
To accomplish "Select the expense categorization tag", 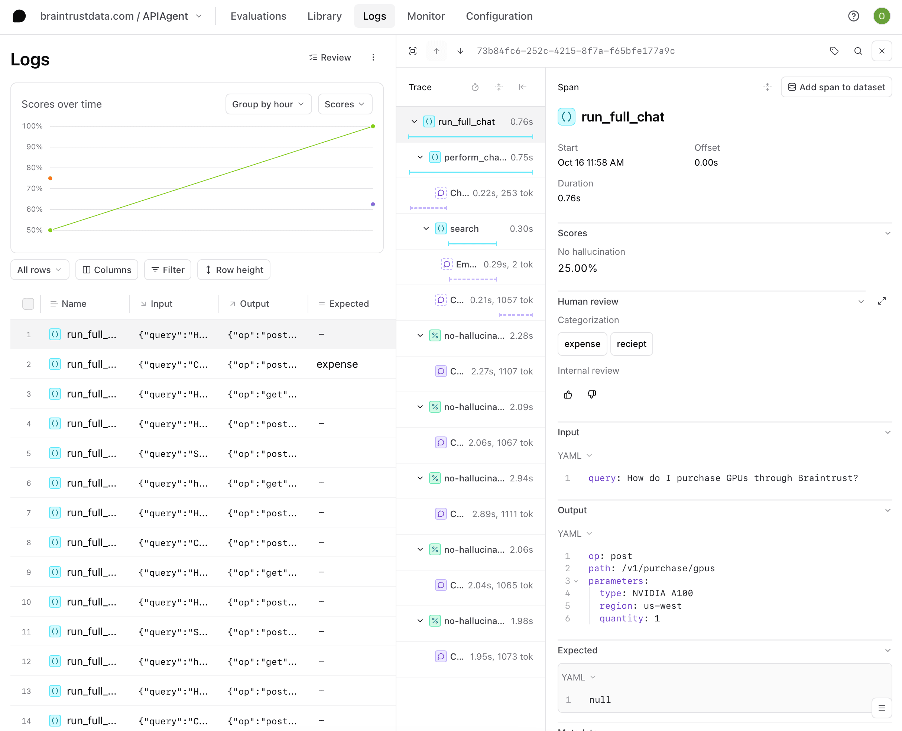I will coord(582,344).
